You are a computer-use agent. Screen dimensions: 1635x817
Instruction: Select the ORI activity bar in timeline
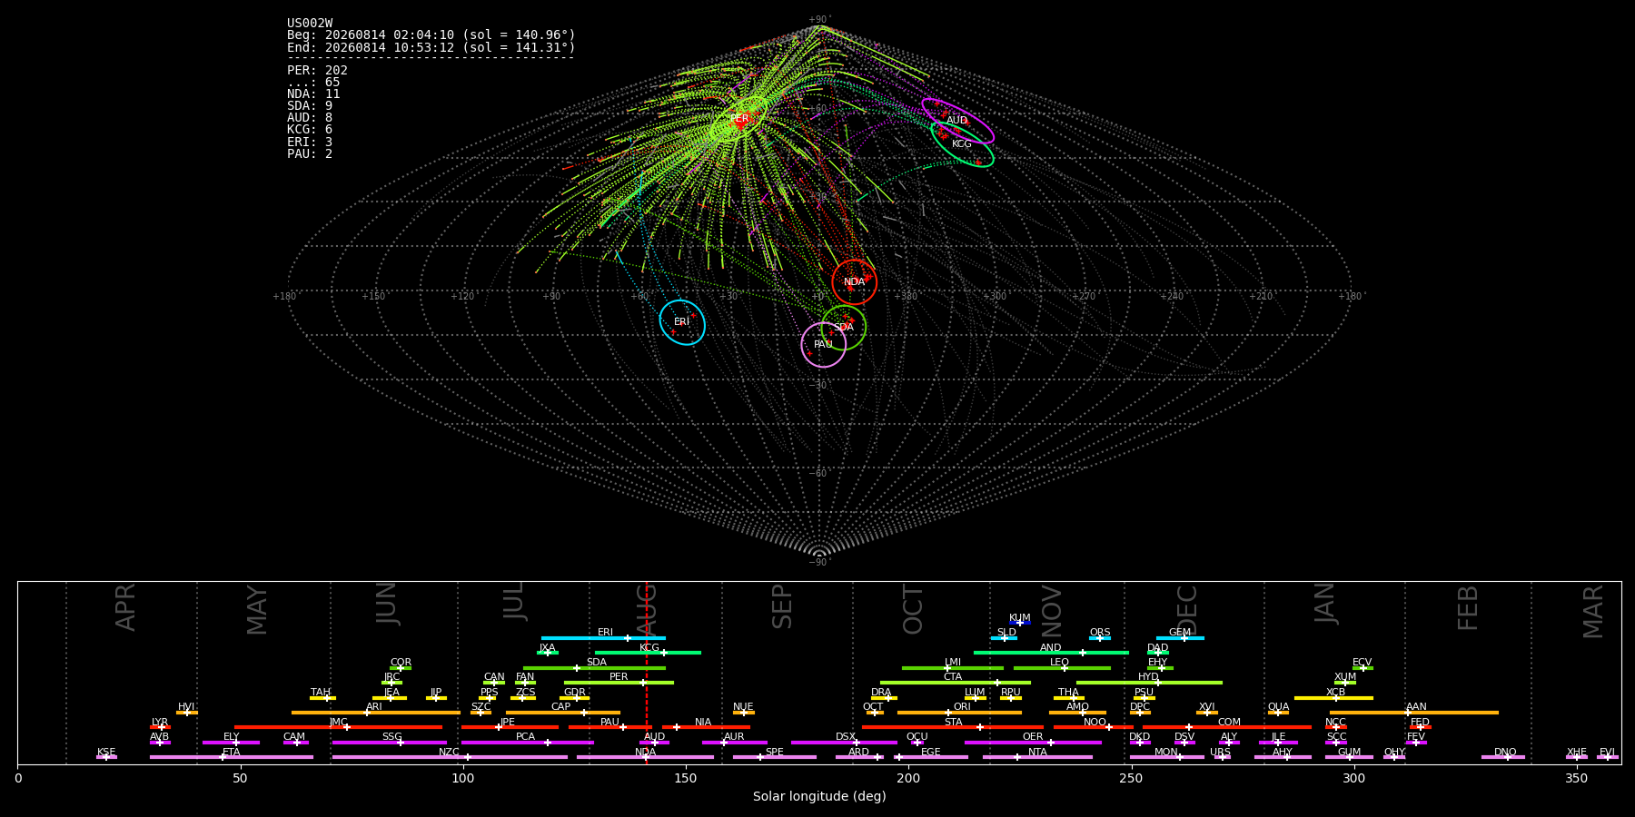[x=959, y=713]
